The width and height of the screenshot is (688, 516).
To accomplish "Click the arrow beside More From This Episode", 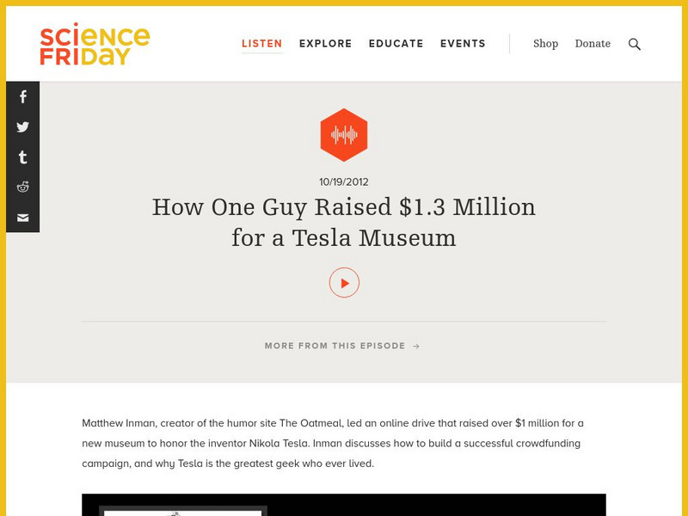I will [x=416, y=346].
